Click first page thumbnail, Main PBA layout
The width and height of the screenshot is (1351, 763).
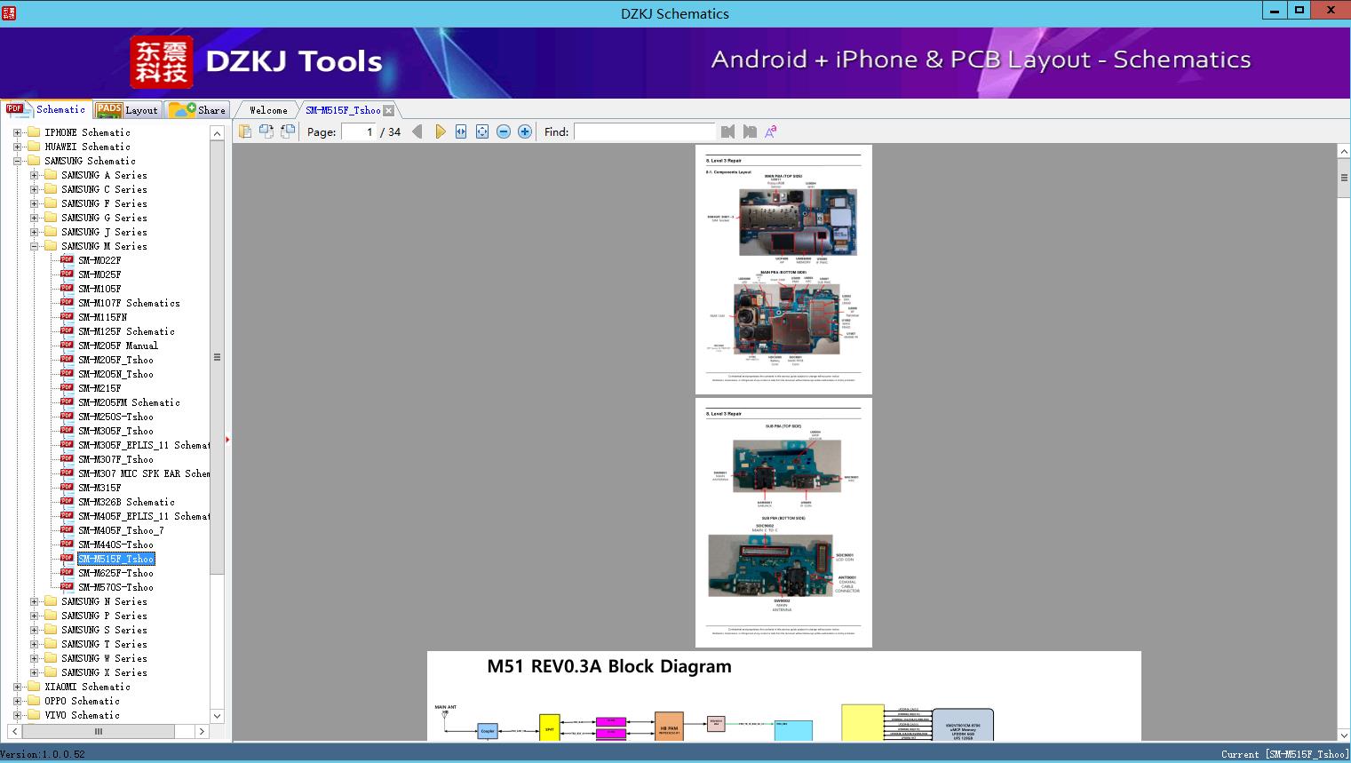(x=783, y=269)
